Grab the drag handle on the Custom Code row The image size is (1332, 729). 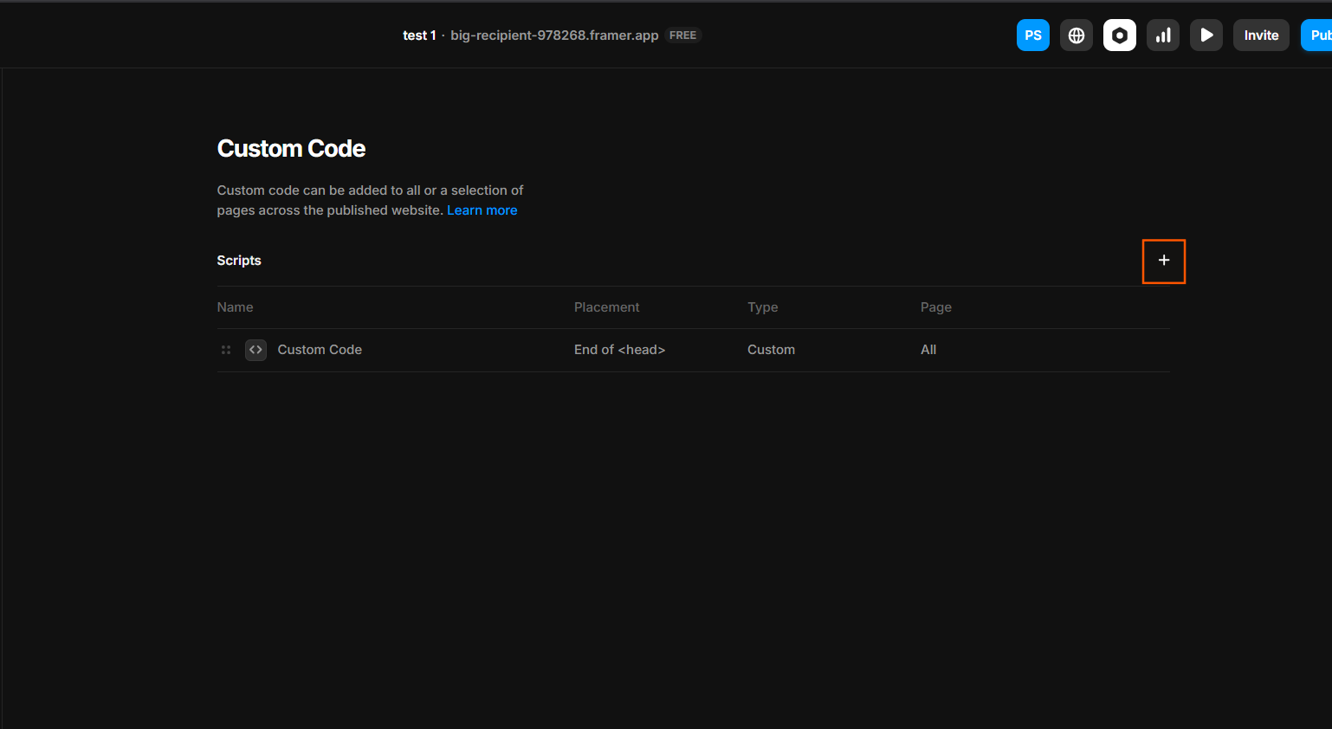coord(226,350)
